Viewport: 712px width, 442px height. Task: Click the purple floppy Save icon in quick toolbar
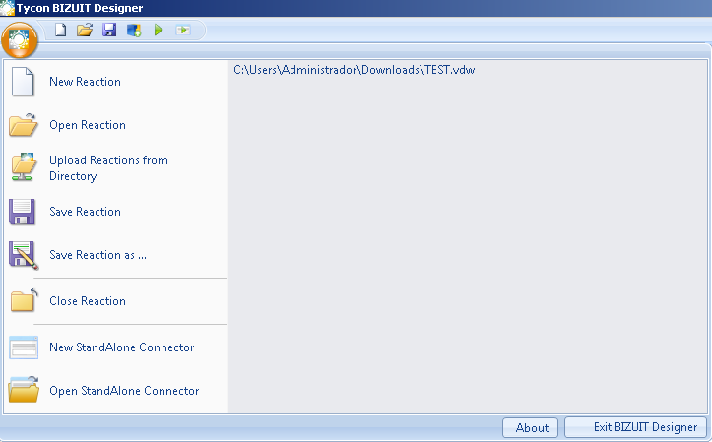[109, 30]
